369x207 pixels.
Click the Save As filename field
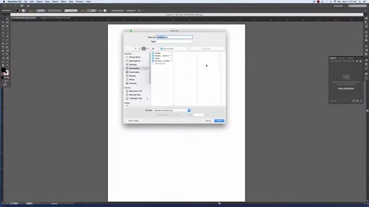174,37
